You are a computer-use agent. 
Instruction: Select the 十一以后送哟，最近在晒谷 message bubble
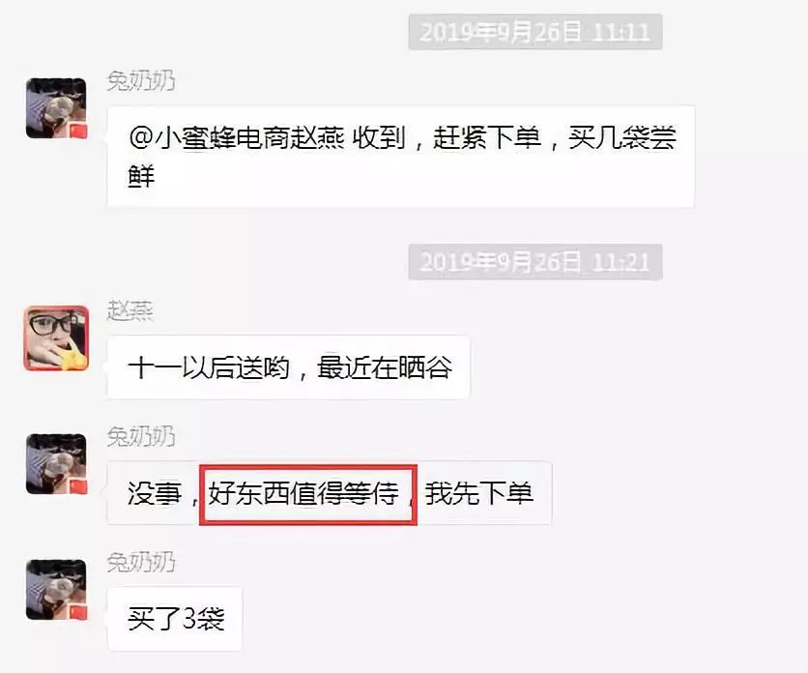(289, 367)
